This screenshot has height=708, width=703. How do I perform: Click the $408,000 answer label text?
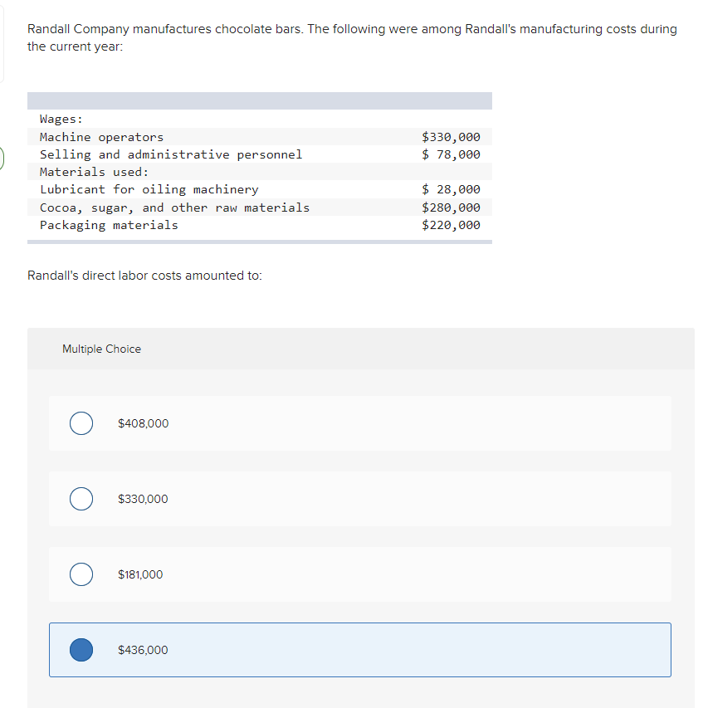(143, 423)
